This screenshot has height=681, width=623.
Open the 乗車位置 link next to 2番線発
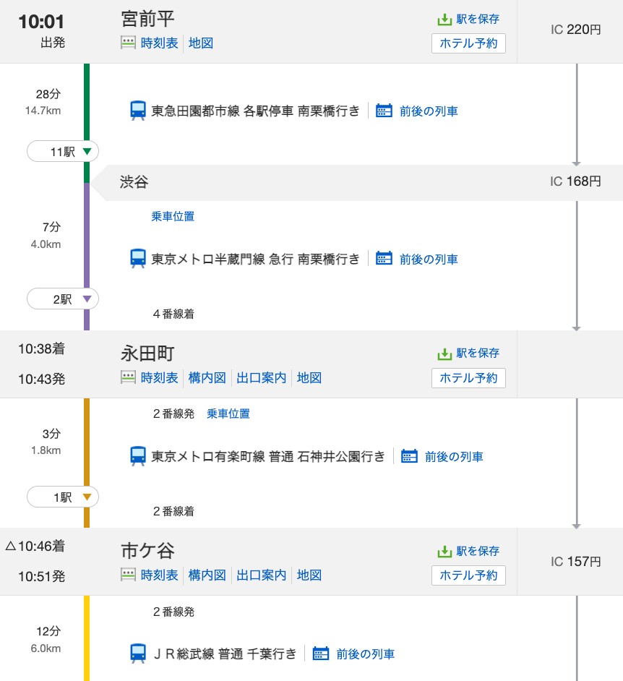coord(228,414)
